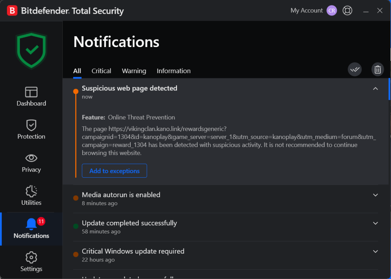391x279 pixels.
Task: Click the Suspicious web page detected title
Action: click(129, 88)
